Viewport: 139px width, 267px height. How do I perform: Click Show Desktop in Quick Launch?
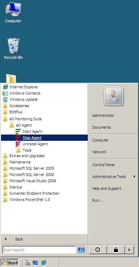tap(35, 262)
